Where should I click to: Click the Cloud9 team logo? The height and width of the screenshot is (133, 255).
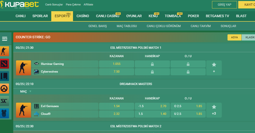tap(36, 114)
